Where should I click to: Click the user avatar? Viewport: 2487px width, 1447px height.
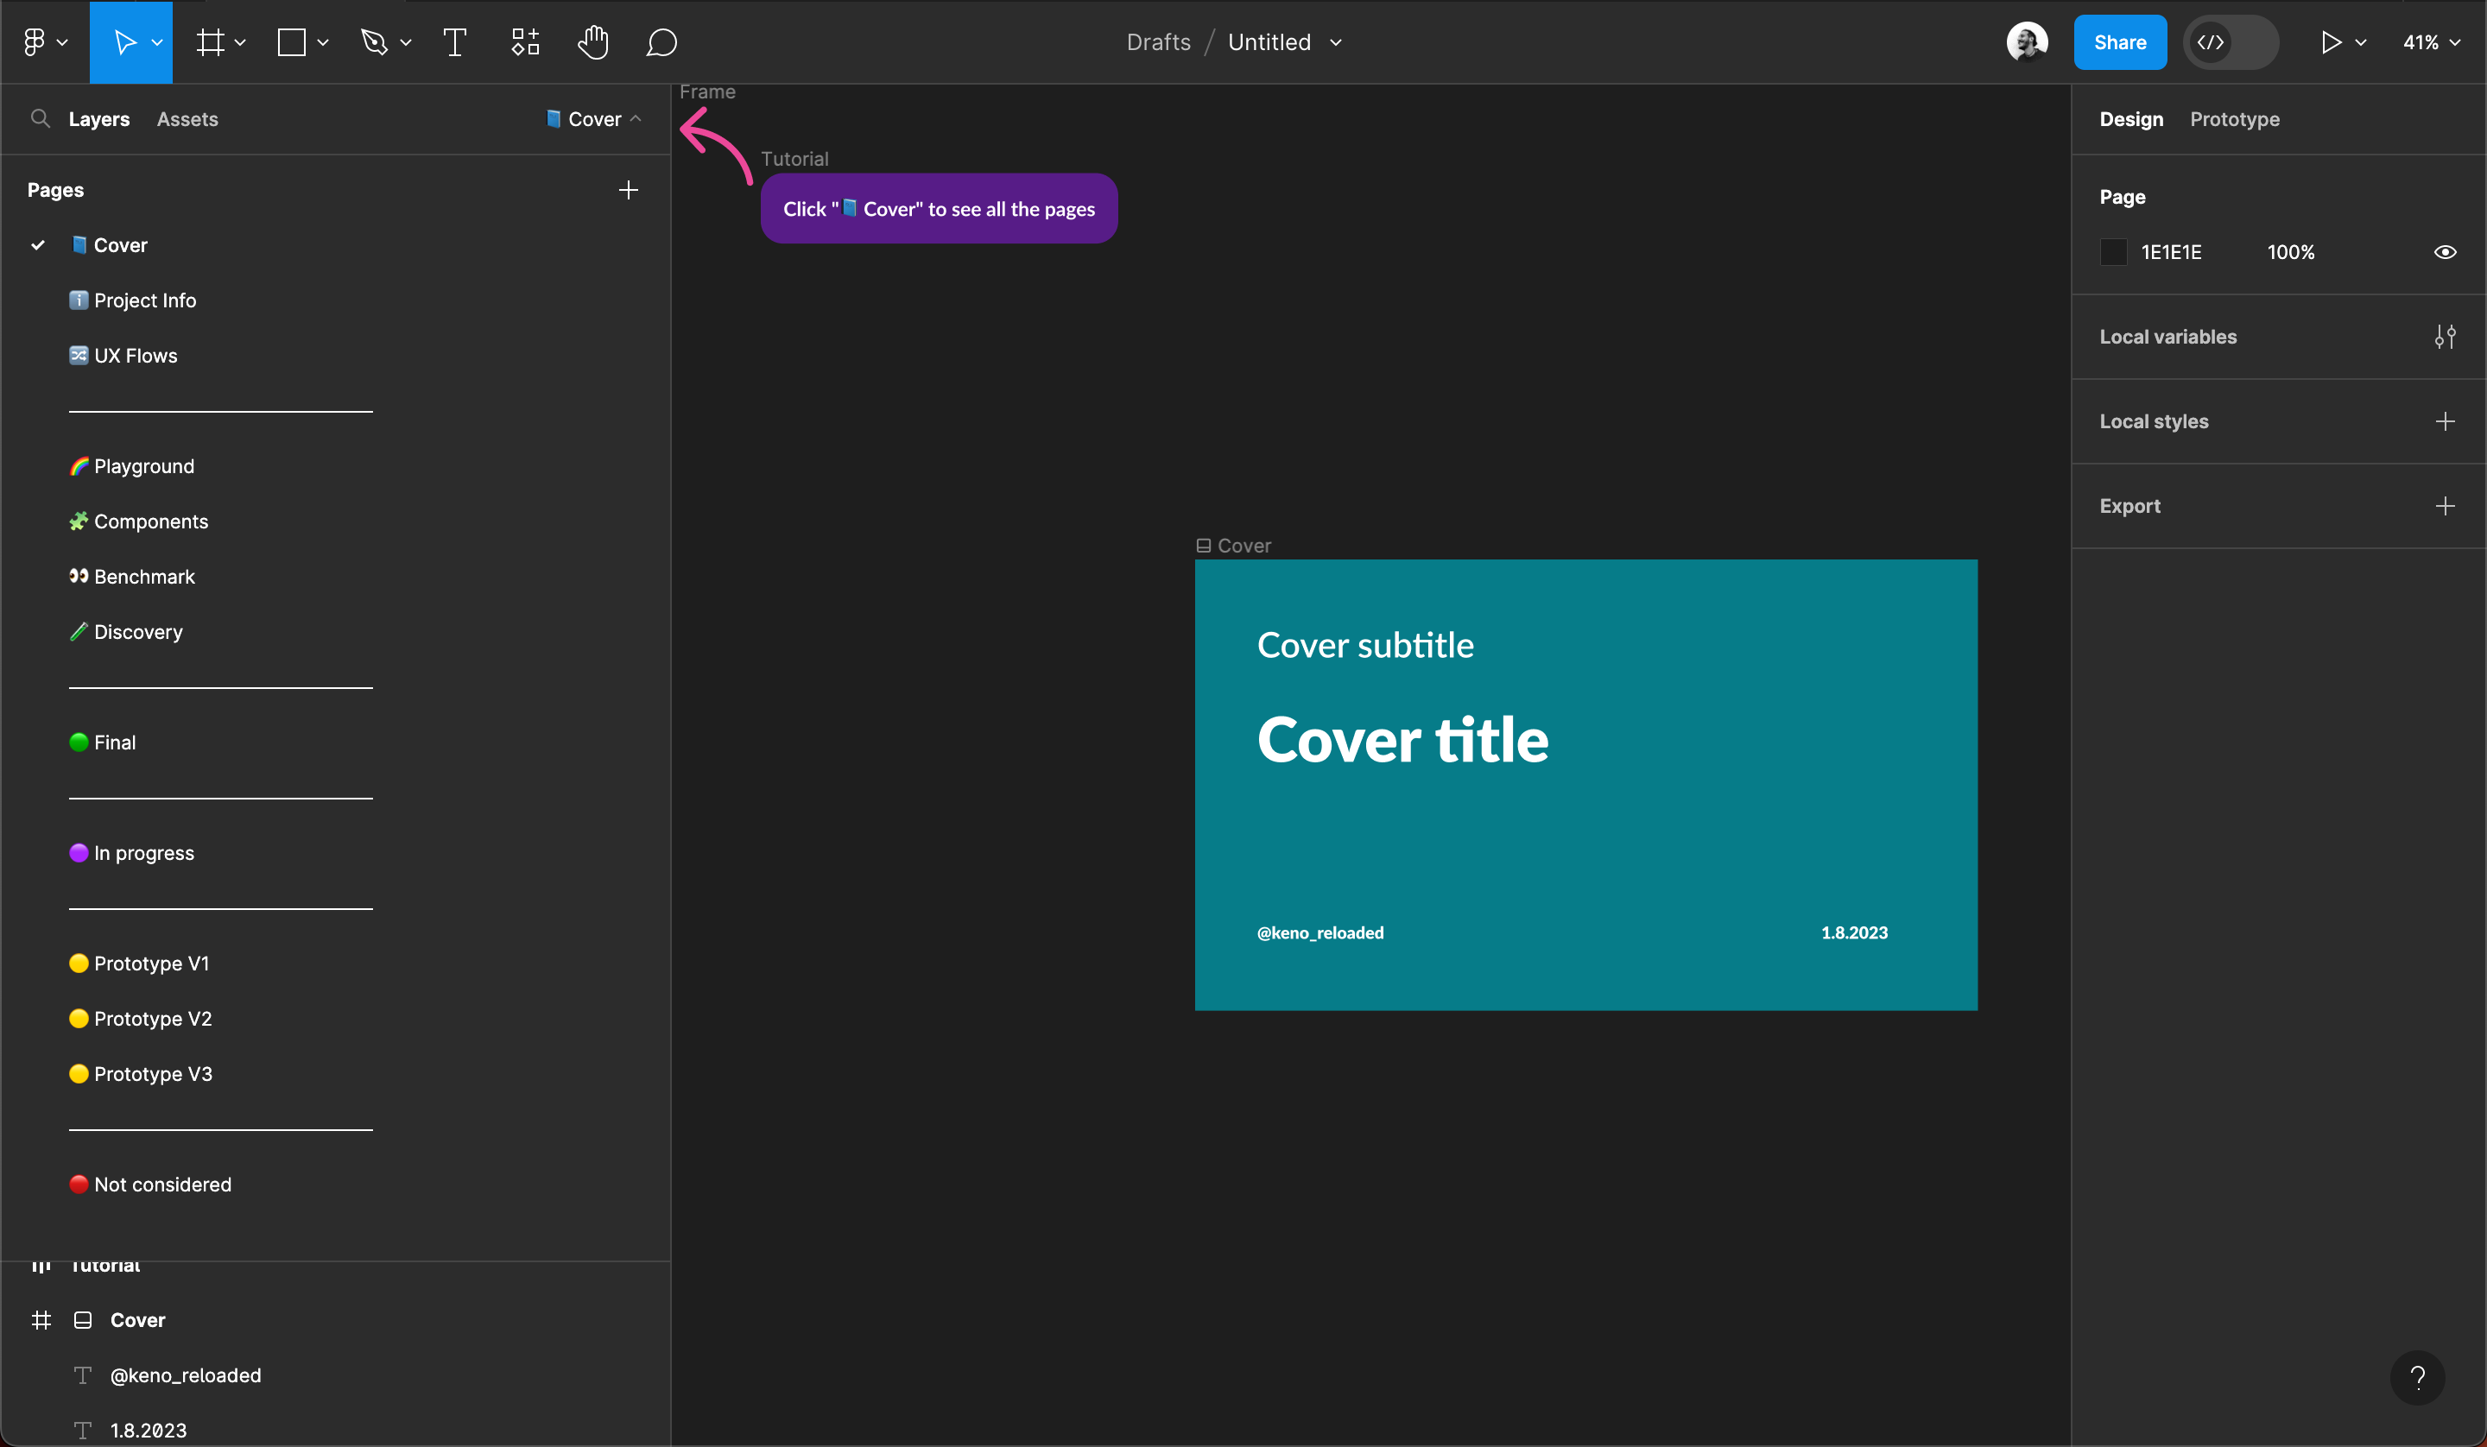point(2027,41)
